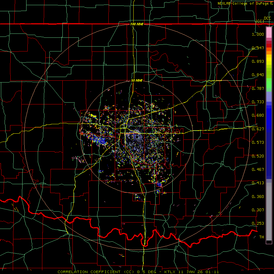Click the 0.307 scale value

258,210
